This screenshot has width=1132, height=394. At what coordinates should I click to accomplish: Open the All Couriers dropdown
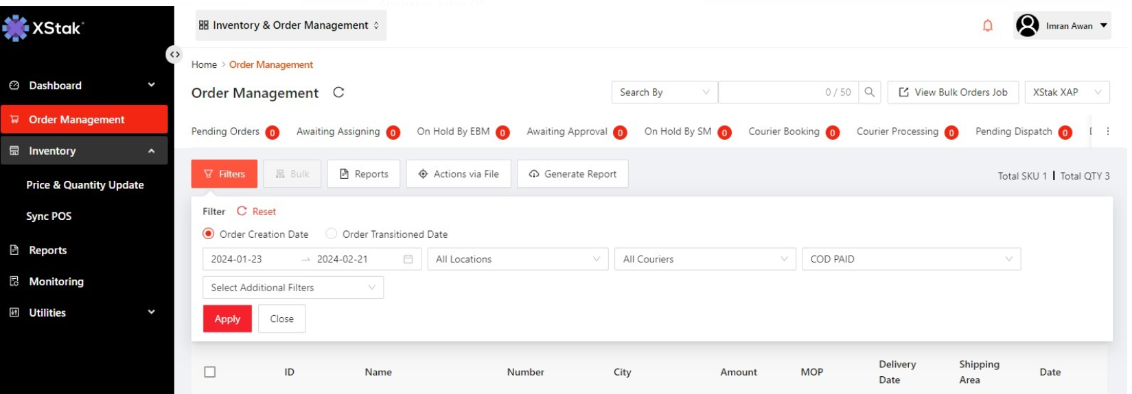[x=705, y=259]
